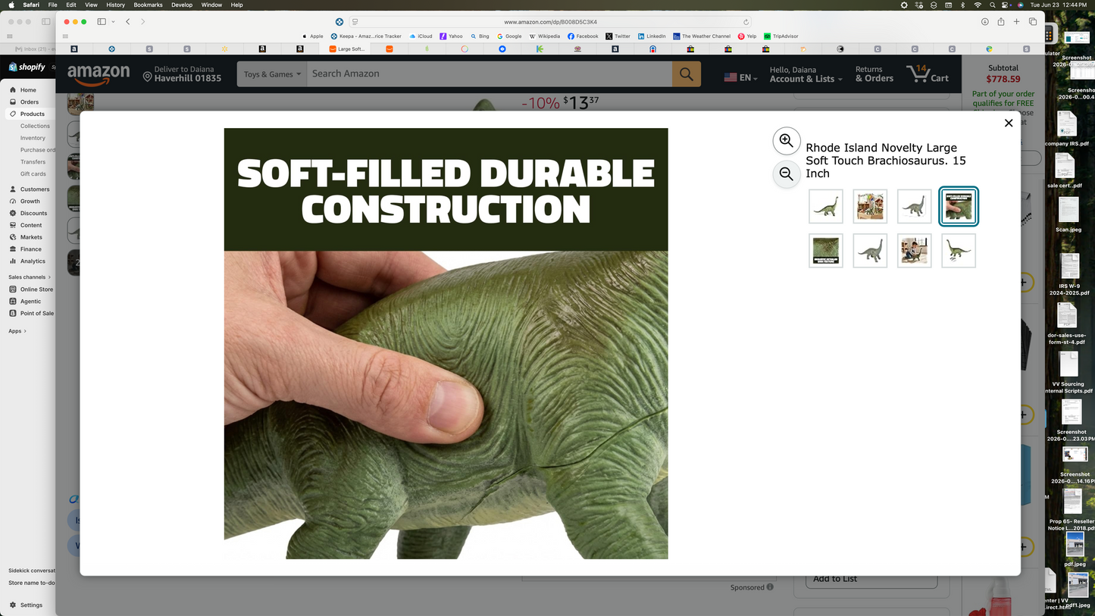Open Agentic sales channel
Viewport: 1095px width, 616px height.
[x=31, y=302]
